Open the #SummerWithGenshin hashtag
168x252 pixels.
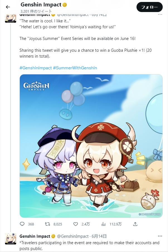75,68
